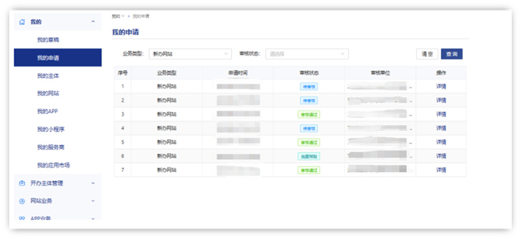
Task: Open 详情 link for row 6
Action: tap(441, 156)
